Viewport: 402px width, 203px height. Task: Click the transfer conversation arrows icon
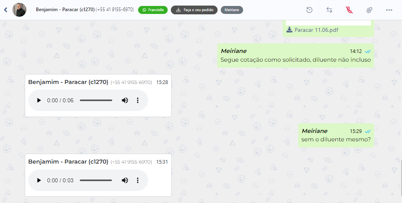pyautogui.click(x=329, y=10)
